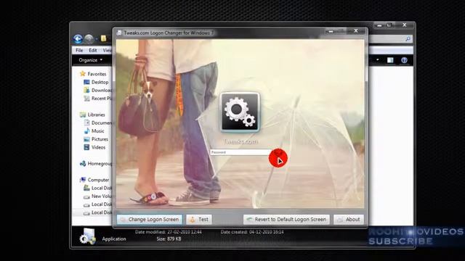This screenshot has height=261, width=465.
Task: Select Music library
Action: click(x=97, y=130)
